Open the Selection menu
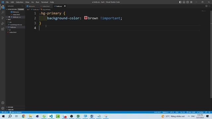This screenshot has width=212, height=119. (20, 2)
